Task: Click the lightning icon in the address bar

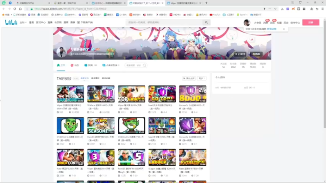Action: coord(264,9)
